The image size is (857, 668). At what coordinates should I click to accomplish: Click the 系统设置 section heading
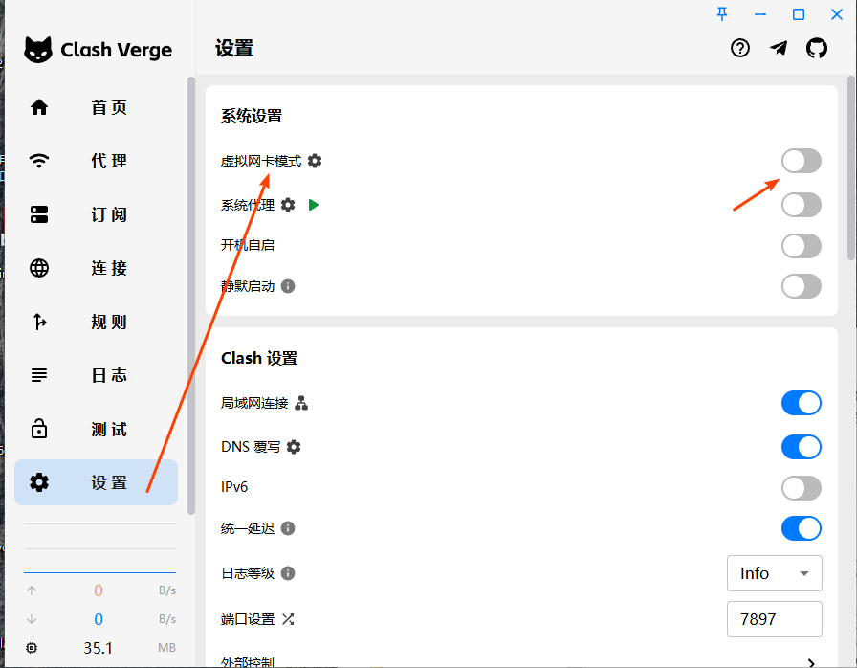252,116
